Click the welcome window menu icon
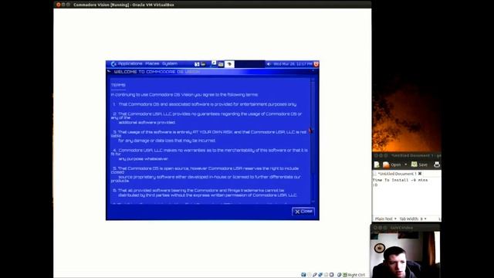Screen dimensions: 494x278 (109, 72)
